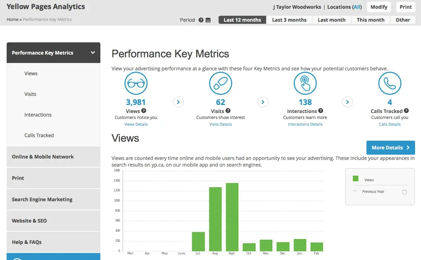This screenshot has height=260, width=421.
Task: Click arrow between Interactions and Calls Tracked
Action: (347, 102)
